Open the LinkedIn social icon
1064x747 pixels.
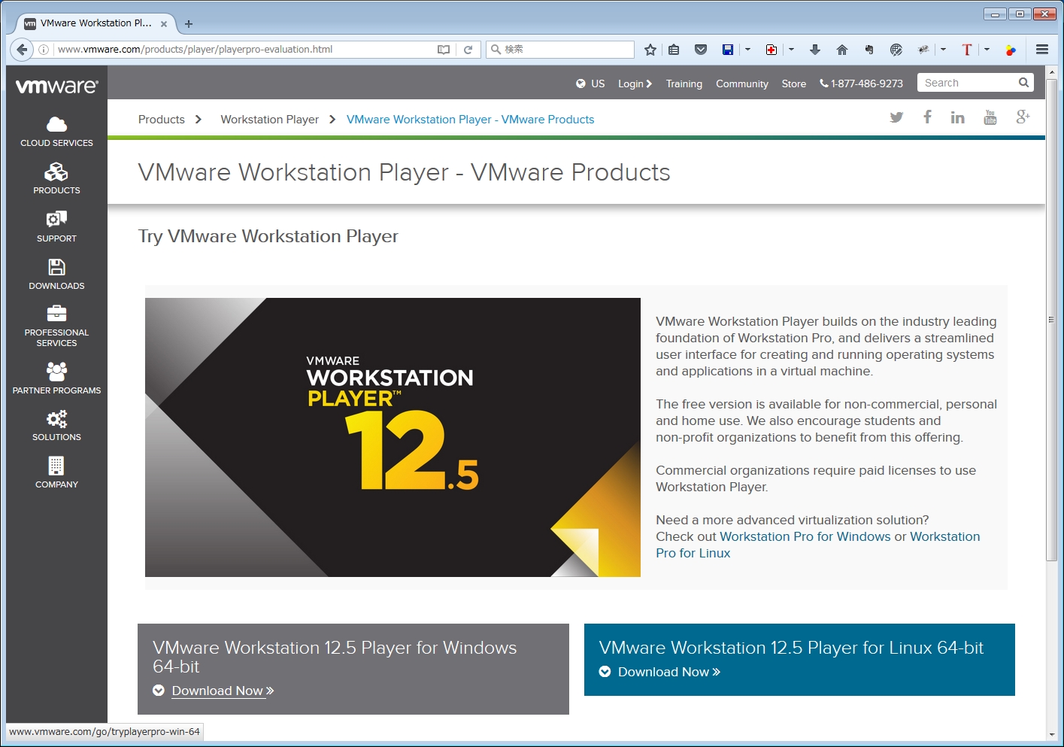[x=957, y=117]
